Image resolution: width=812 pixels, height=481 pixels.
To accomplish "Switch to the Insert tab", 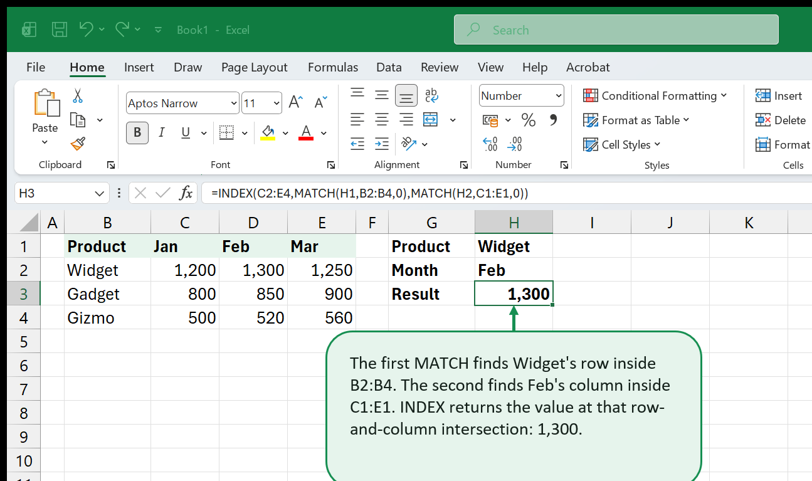I will click(139, 67).
